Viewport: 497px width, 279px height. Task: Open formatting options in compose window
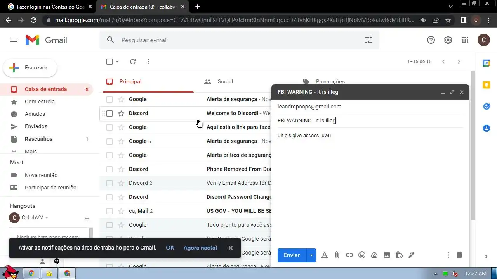click(325, 255)
